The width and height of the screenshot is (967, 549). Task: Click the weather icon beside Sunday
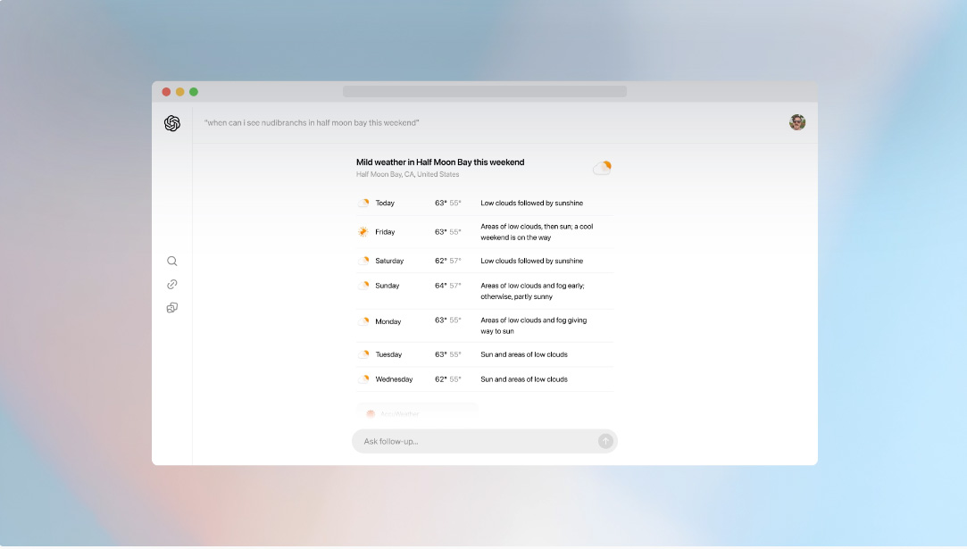[x=363, y=286]
